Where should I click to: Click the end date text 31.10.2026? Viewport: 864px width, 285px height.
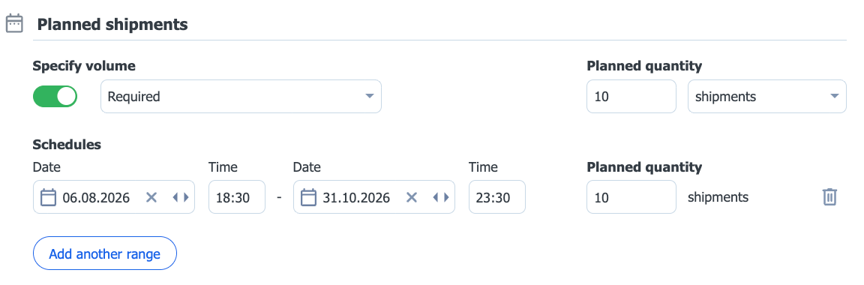click(356, 197)
